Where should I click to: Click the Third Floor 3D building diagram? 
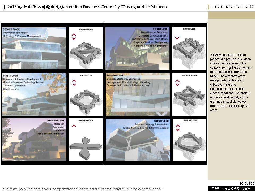pyautogui.click(x=189, y=142)
